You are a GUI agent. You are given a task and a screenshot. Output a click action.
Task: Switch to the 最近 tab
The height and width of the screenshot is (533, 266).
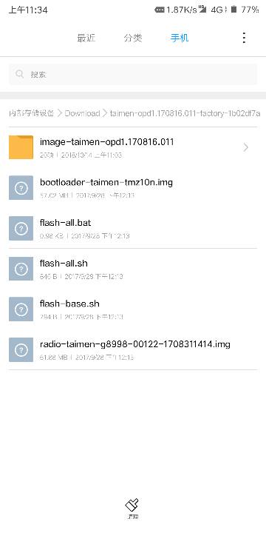coord(86,38)
